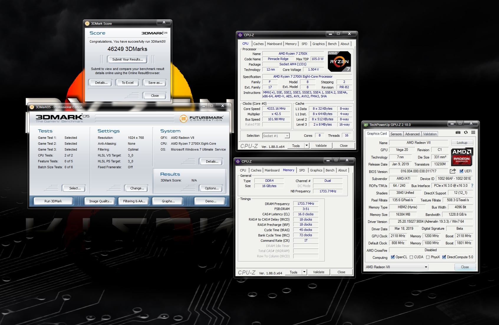Click Run 3DMark button
Viewport: 499px width, 325px height.
[x=53, y=201]
